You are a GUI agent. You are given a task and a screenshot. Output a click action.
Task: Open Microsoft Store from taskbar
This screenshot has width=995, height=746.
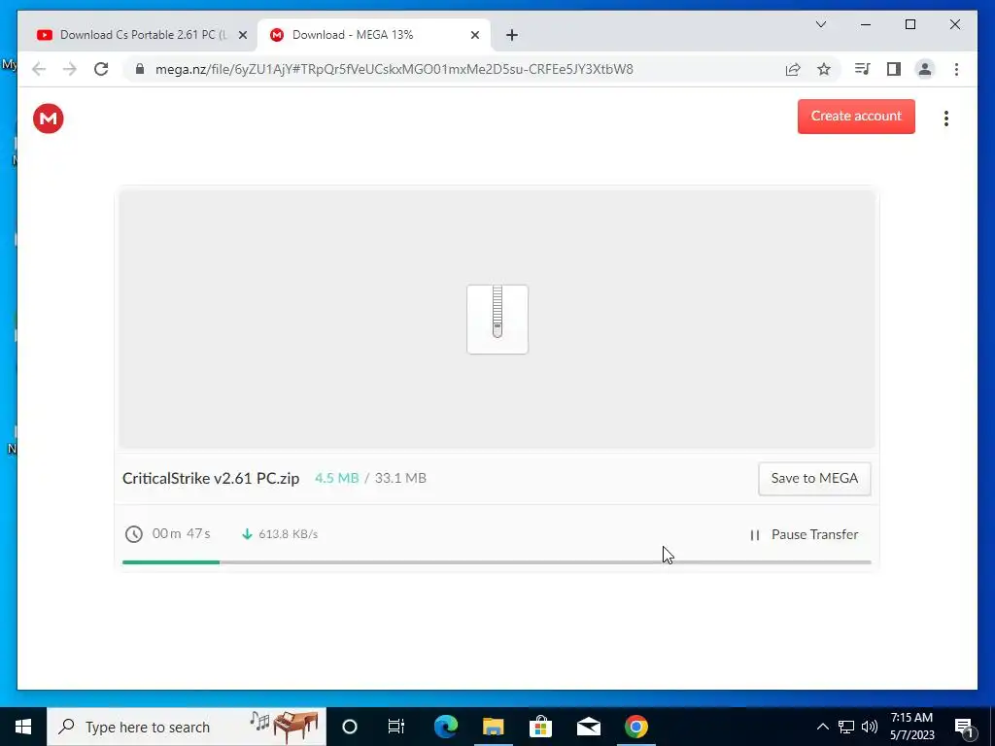(x=540, y=727)
